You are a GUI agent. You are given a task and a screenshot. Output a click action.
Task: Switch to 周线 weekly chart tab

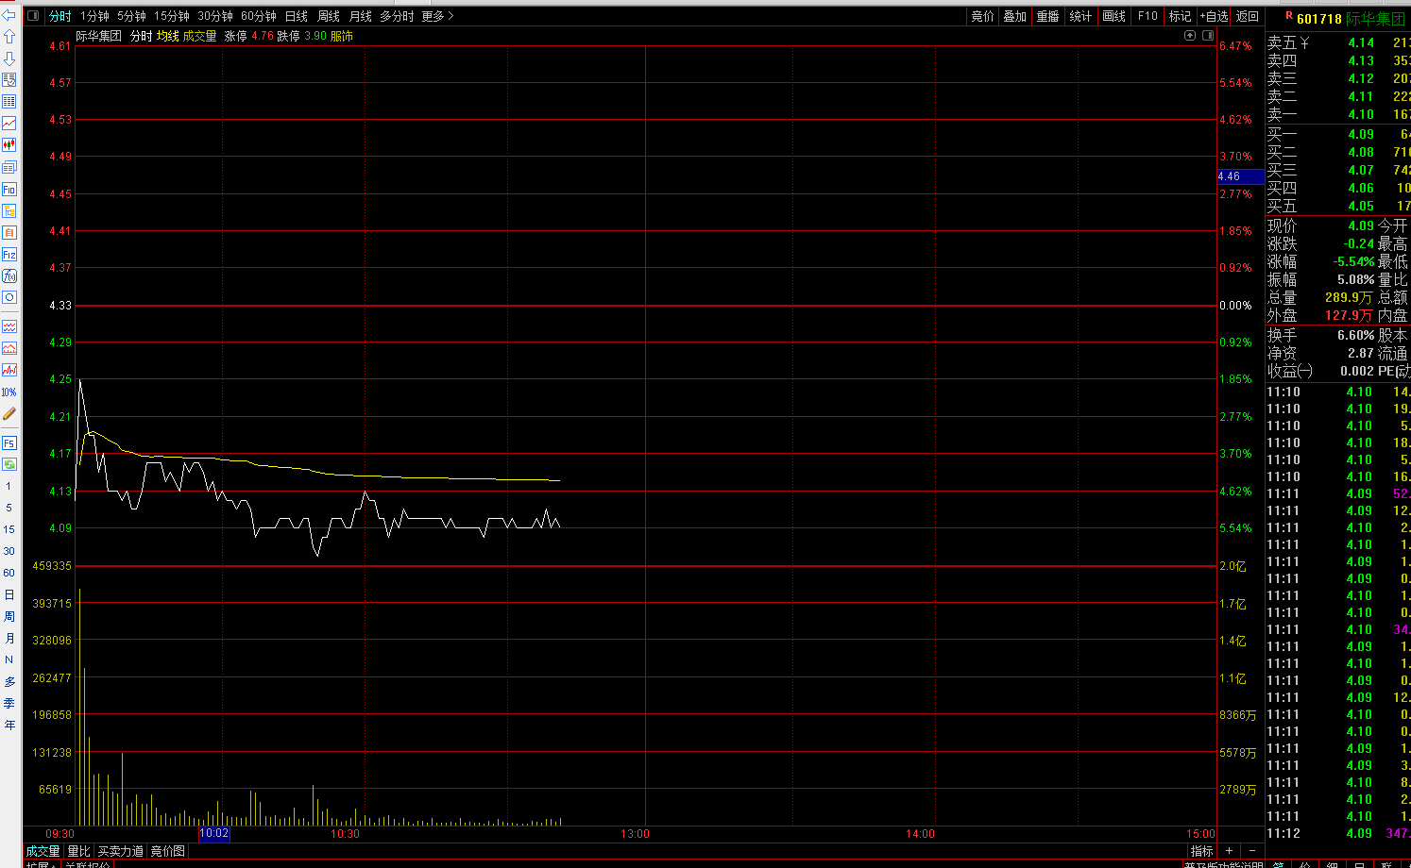pos(329,16)
